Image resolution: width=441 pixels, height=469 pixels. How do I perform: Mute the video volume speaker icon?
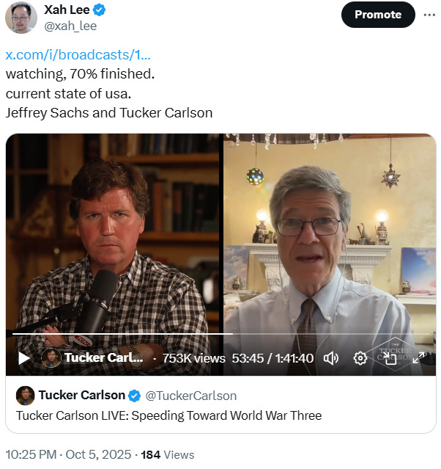tap(331, 358)
